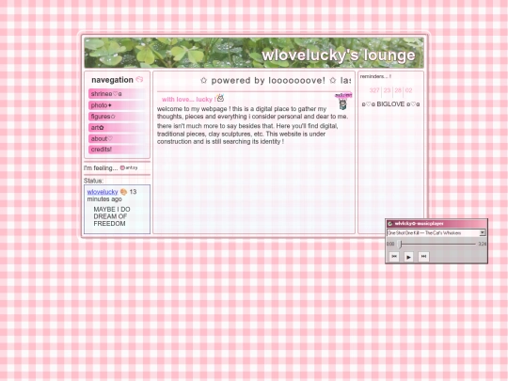The height and width of the screenshot is (381, 508).
Task: Visit the about page
Action: click(117, 138)
